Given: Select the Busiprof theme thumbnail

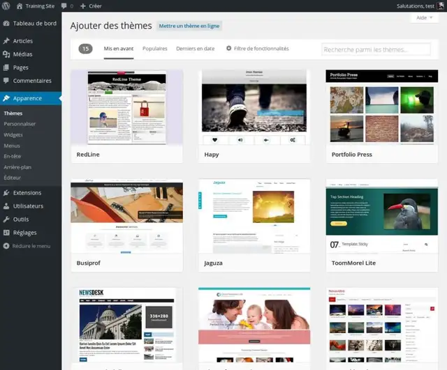Looking at the screenshot, I should point(127,216).
